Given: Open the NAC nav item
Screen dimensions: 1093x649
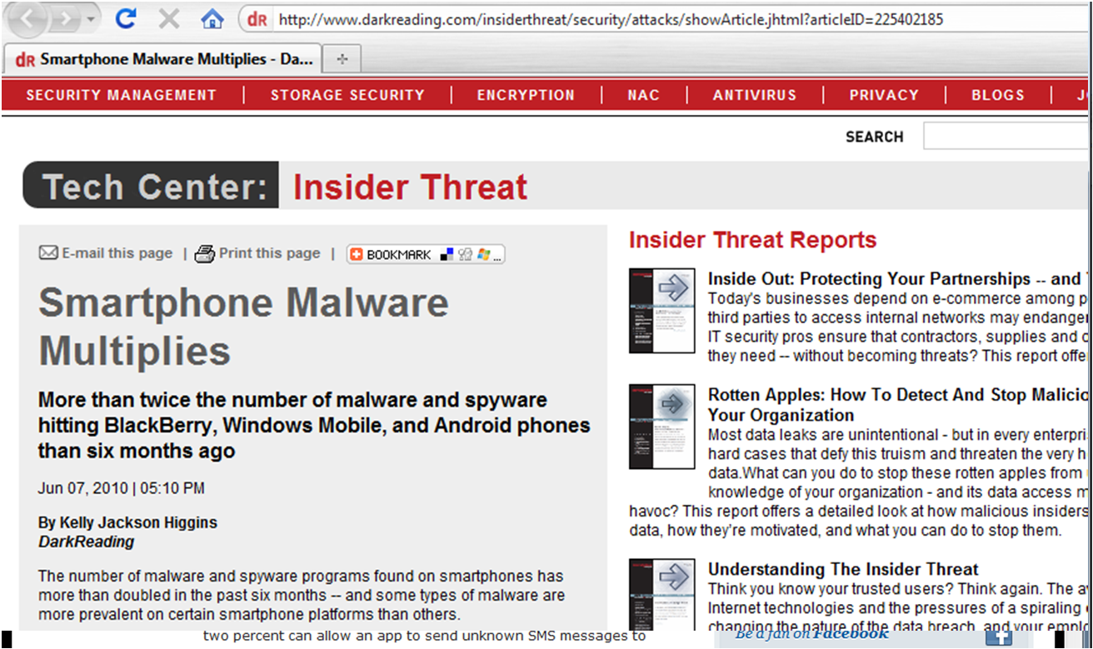Looking at the screenshot, I should click(643, 95).
